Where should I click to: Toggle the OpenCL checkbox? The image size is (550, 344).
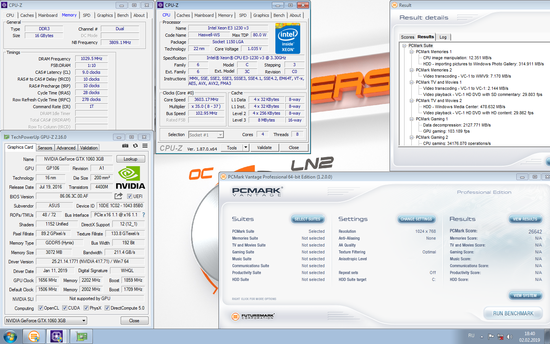tap(40, 308)
